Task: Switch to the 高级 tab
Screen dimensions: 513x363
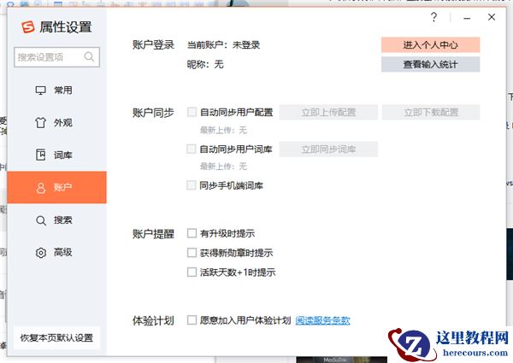Action: pos(57,253)
